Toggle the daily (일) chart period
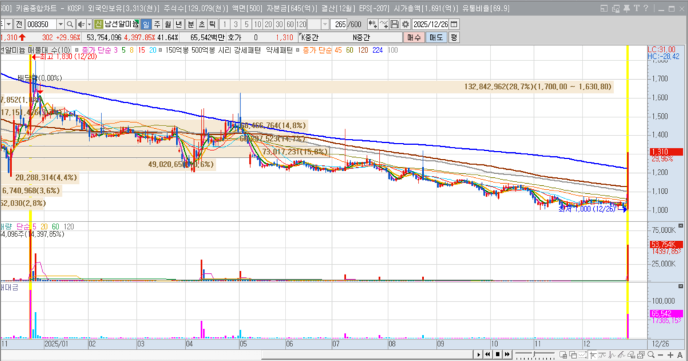 146,25
